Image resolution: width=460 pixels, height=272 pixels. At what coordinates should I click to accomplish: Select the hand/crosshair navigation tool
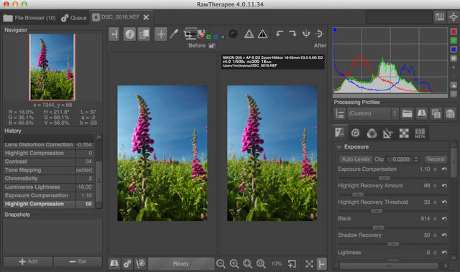[x=161, y=34]
